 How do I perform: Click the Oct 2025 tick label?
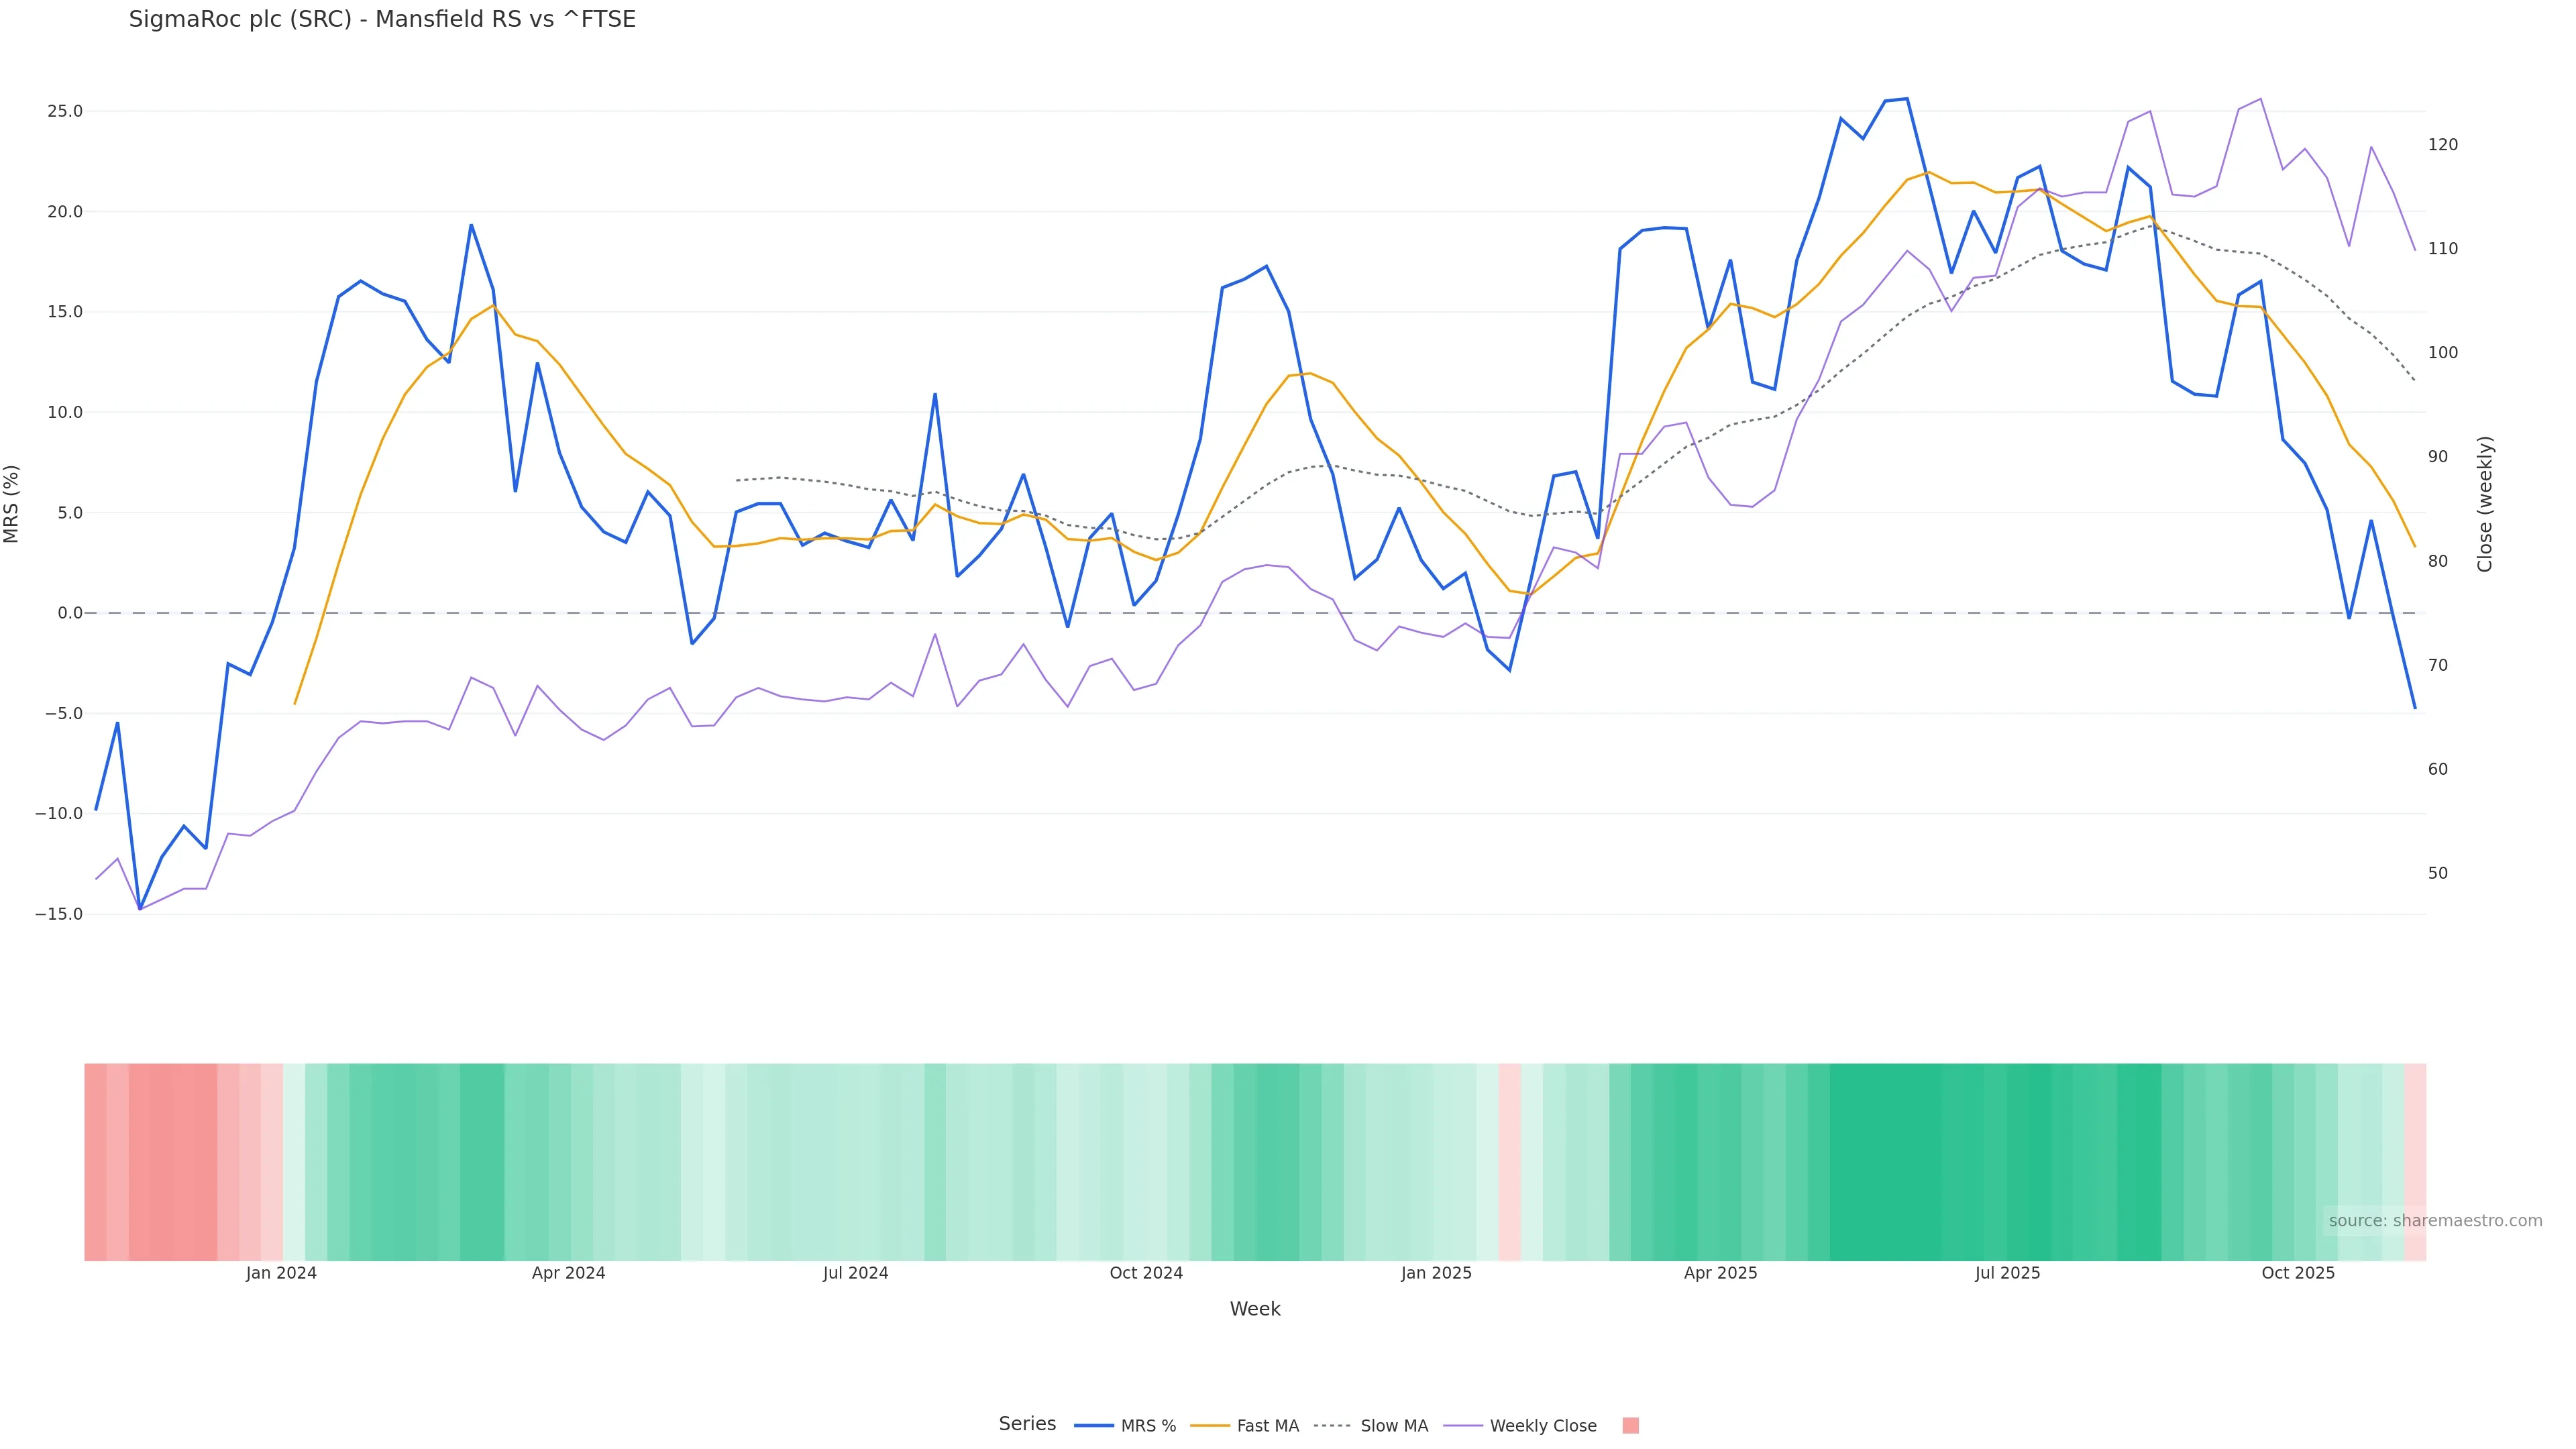point(2298,1273)
